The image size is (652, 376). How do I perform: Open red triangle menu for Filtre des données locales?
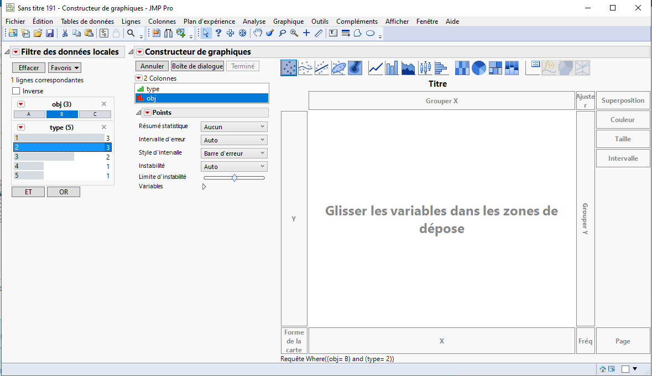coord(16,52)
